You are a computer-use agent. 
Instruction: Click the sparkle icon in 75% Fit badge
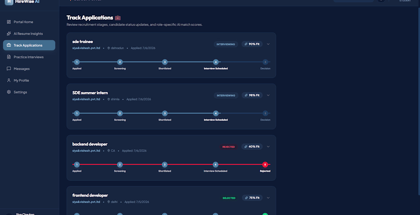click(246, 198)
